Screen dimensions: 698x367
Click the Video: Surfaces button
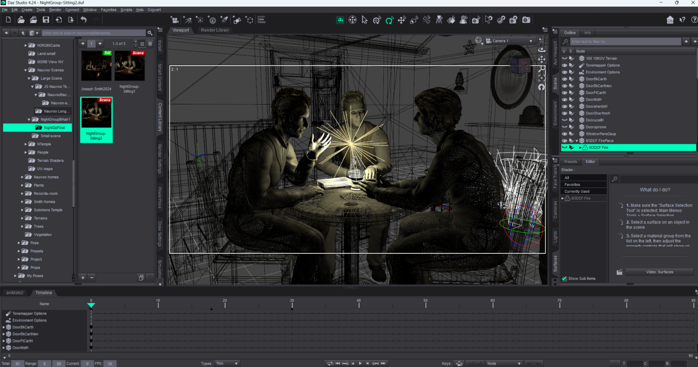coord(659,272)
